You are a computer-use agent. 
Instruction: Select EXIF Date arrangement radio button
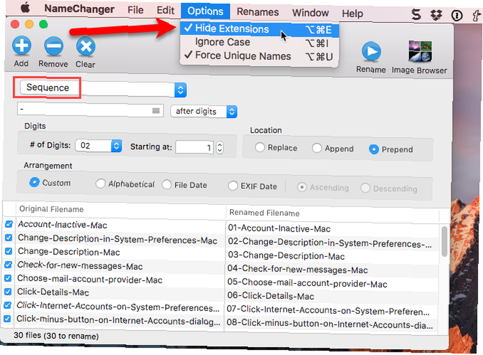pyautogui.click(x=233, y=186)
